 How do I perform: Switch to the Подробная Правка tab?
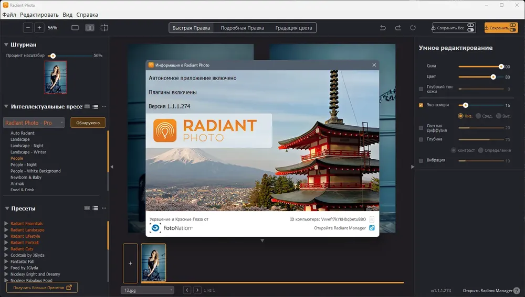pyautogui.click(x=243, y=28)
